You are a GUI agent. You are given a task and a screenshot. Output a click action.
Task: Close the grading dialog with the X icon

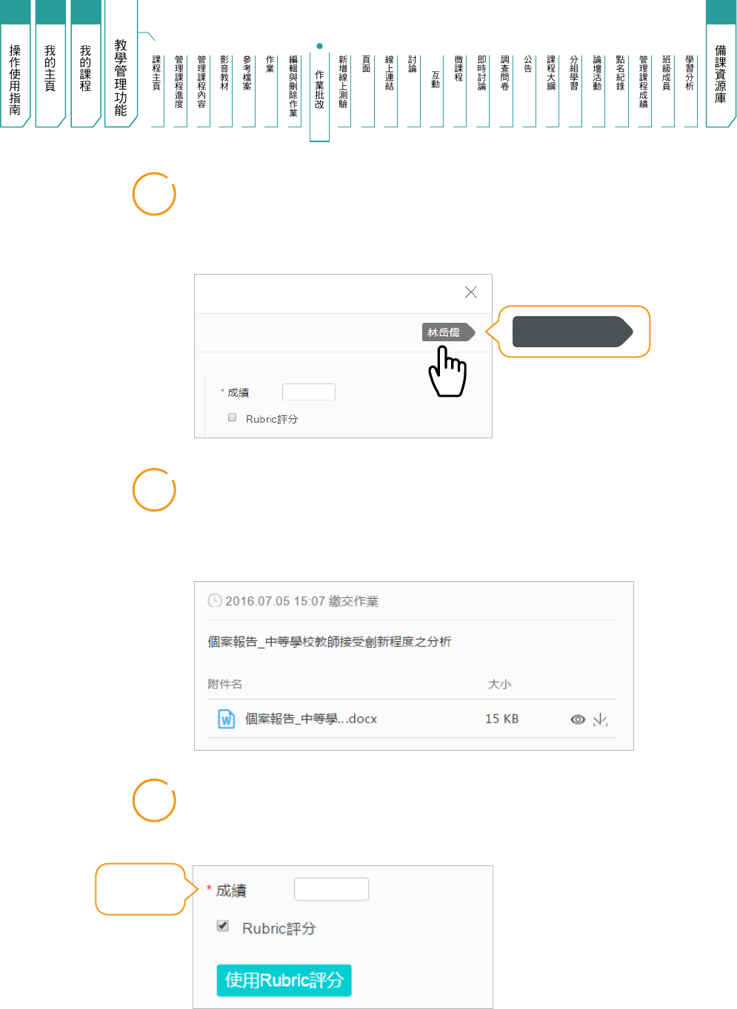coord(470,292)
